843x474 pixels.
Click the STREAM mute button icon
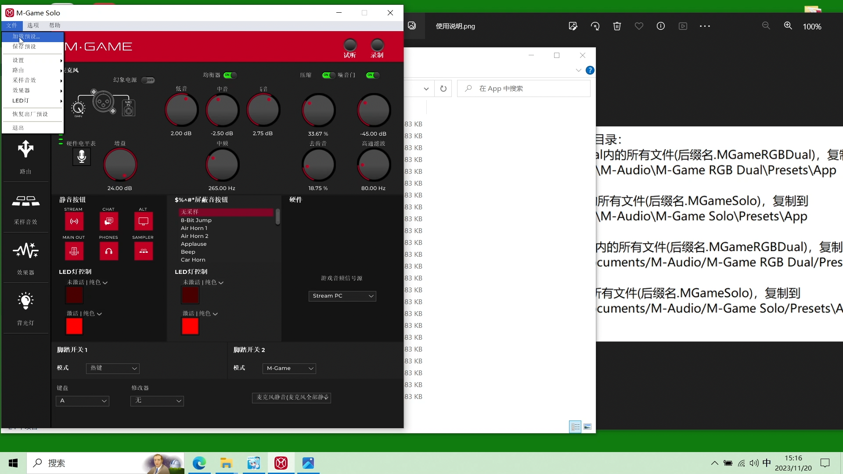(x=74, y=221)
